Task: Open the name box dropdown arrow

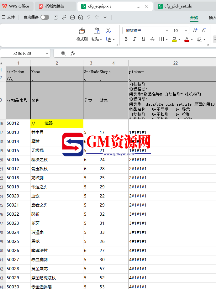Action: (47, 54)
